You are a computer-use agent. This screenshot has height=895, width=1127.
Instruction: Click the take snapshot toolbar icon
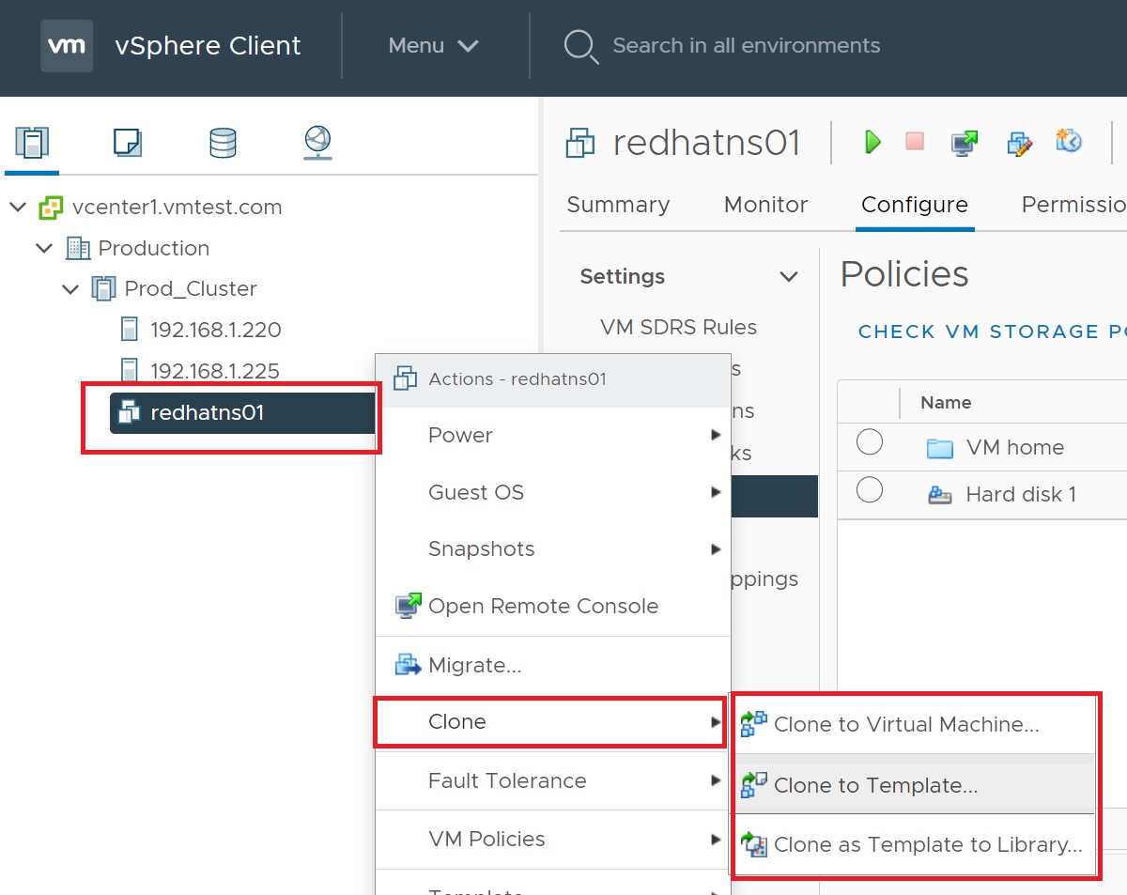(x=1069, y=142)
